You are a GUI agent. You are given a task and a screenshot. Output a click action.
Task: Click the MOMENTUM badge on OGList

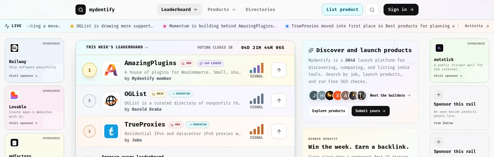click(180, 94)
